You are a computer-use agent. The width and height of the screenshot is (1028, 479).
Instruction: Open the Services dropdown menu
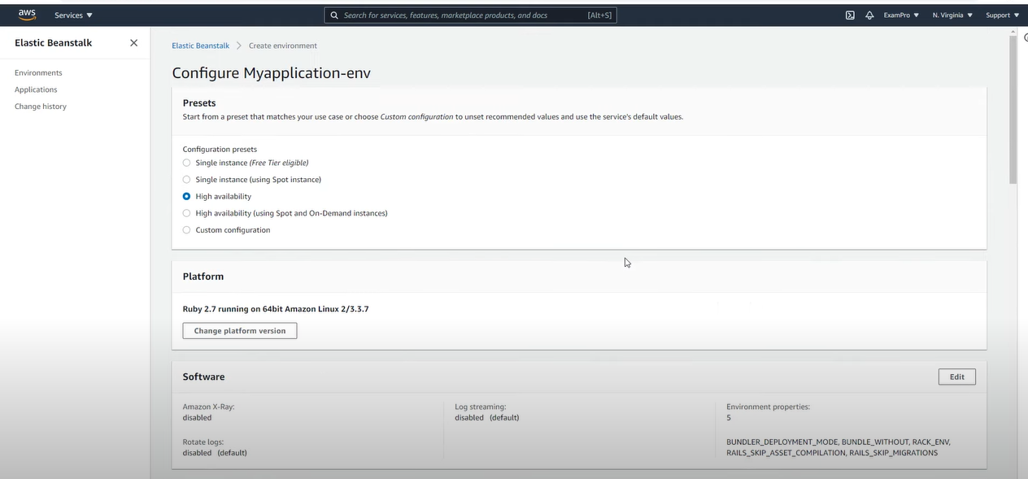click(x=73, y=15)
